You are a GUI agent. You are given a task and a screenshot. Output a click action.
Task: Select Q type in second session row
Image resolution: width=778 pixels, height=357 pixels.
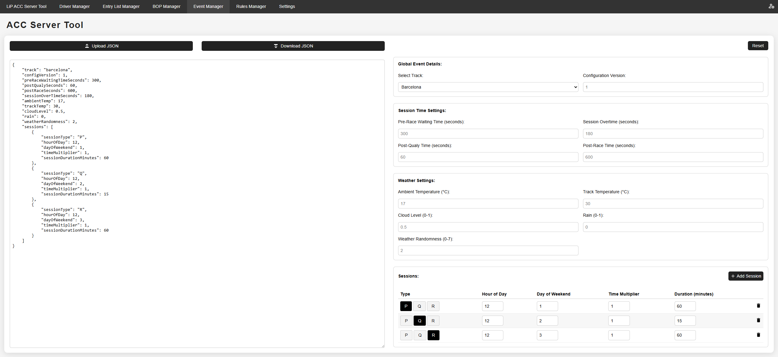point(420,321)
